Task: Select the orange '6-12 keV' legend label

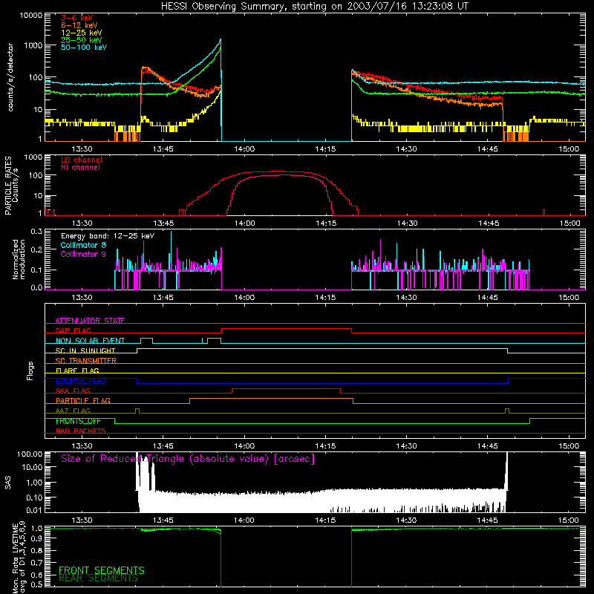Action: tap(79, 25)
